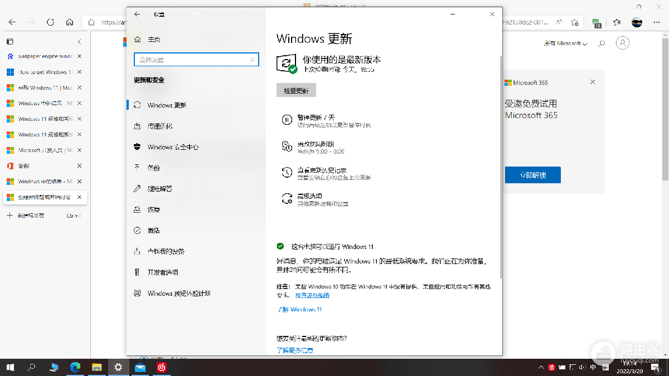Open Mail app from taskbar
This screenshot has width=669, height=376.
click(x=140, y=367)
